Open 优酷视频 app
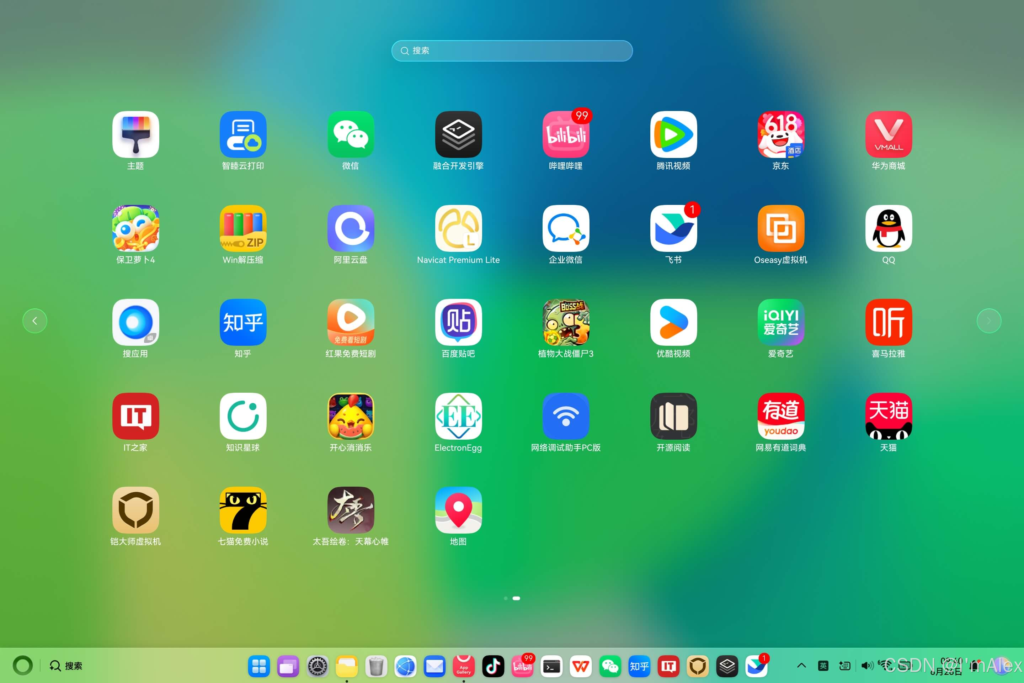The image size is (1024, 683). pyautogui.click(x=673, y=322)
